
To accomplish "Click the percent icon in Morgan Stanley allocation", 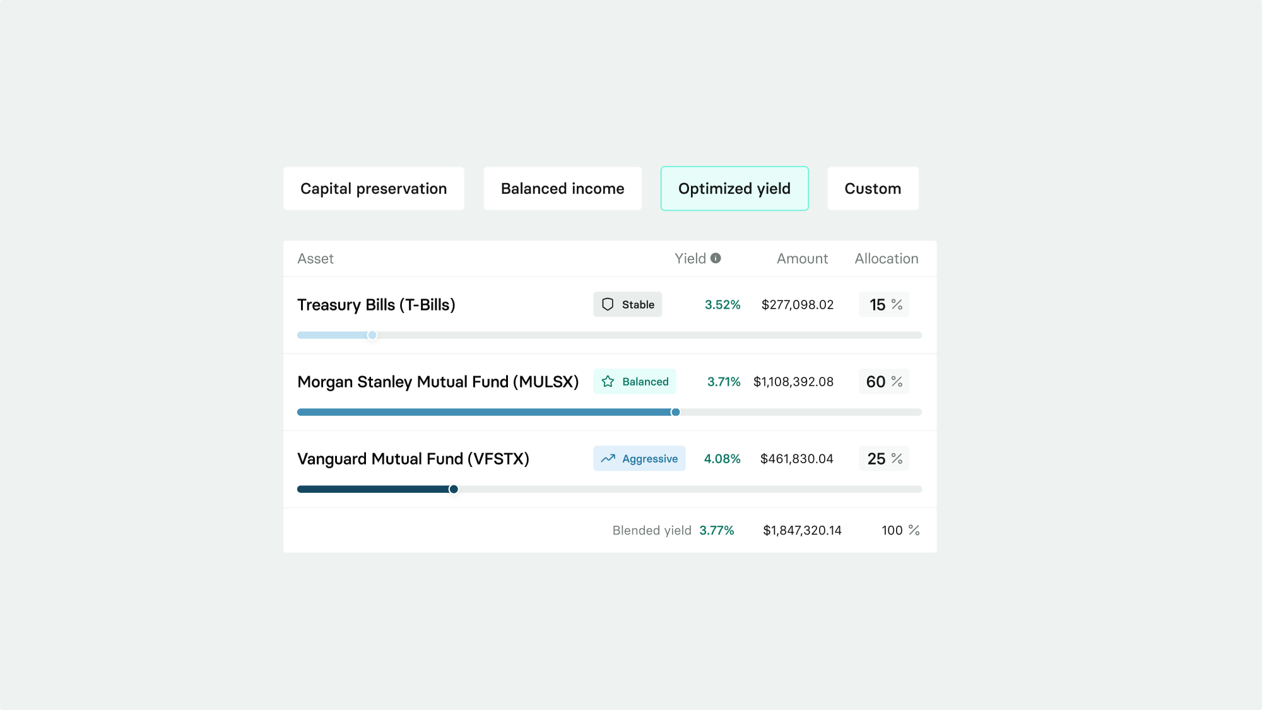I will [x=897, y=382].
